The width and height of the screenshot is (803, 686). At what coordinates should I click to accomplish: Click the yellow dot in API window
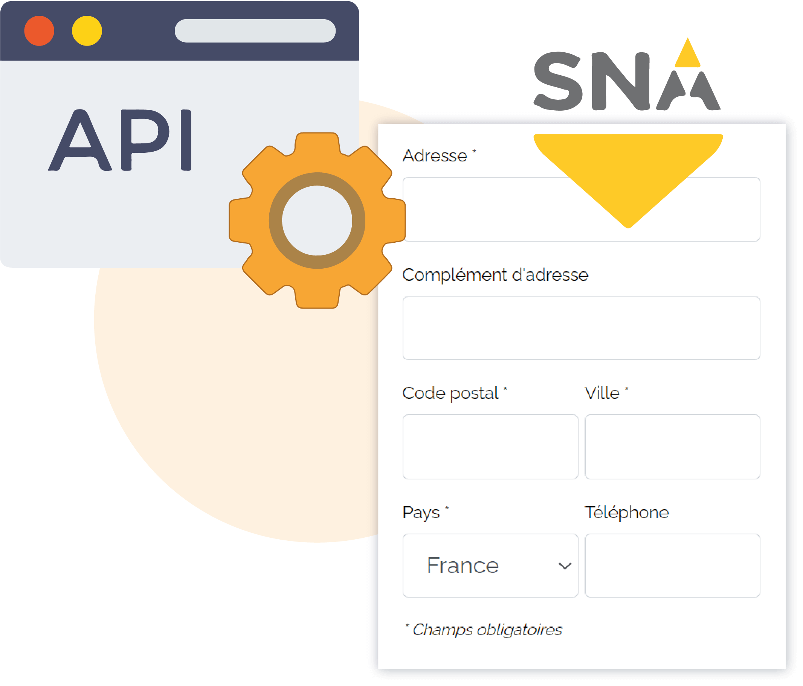tap(87, 31)
